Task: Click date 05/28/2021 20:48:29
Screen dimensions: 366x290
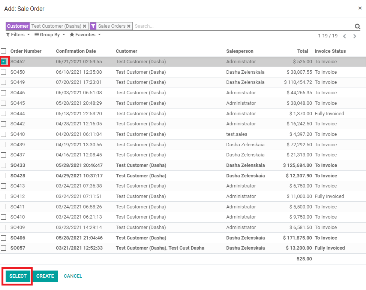Action: tap(79, 103)
